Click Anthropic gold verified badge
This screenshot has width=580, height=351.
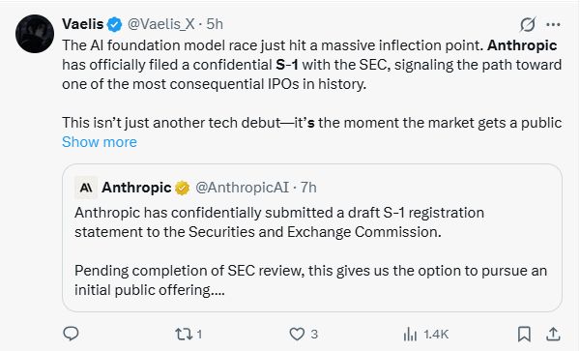click(x=183, y=188)
